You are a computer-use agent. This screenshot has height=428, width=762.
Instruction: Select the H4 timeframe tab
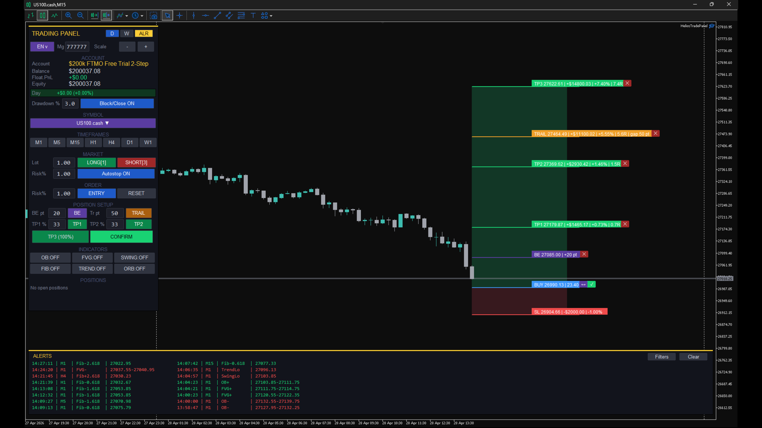(x=111, y=142)
